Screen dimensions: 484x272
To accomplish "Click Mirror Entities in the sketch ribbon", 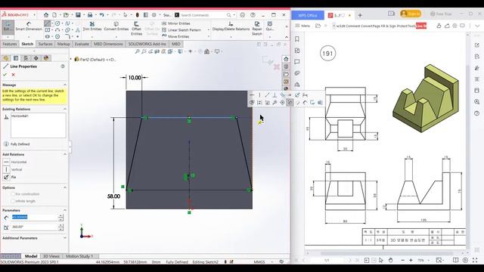I will tap(176, 23).
